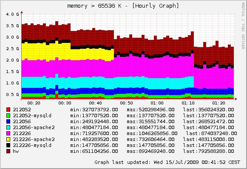This screenshot has height=169, width=247.
Task: Click the 'min:137707520.00' value
Action: [x=94, y=115]
